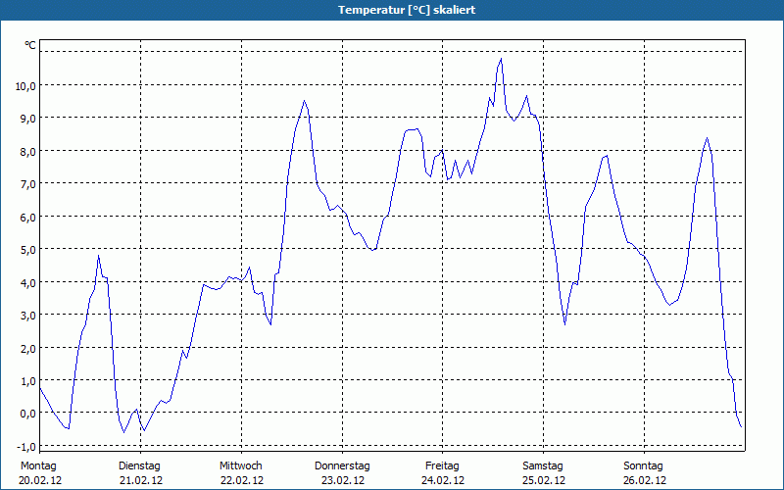
Task: Click the 9,0 y-axis value
Action: click(x=28, y=119)
